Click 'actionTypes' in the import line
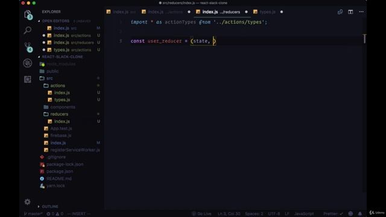Viewport: 386px width, 217px height. [x=180, y=22]
